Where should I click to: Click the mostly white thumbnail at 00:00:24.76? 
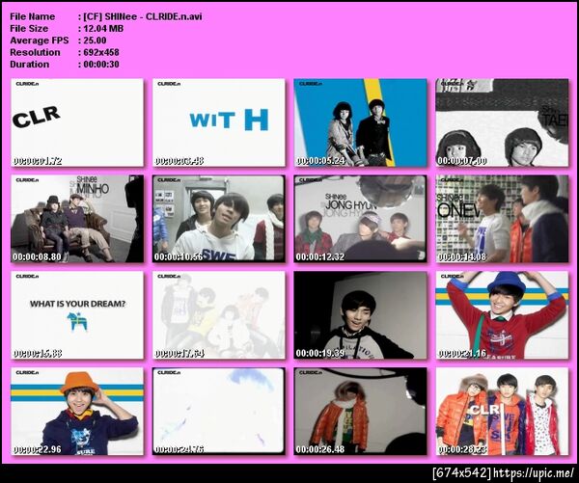(x=219, y=412)
